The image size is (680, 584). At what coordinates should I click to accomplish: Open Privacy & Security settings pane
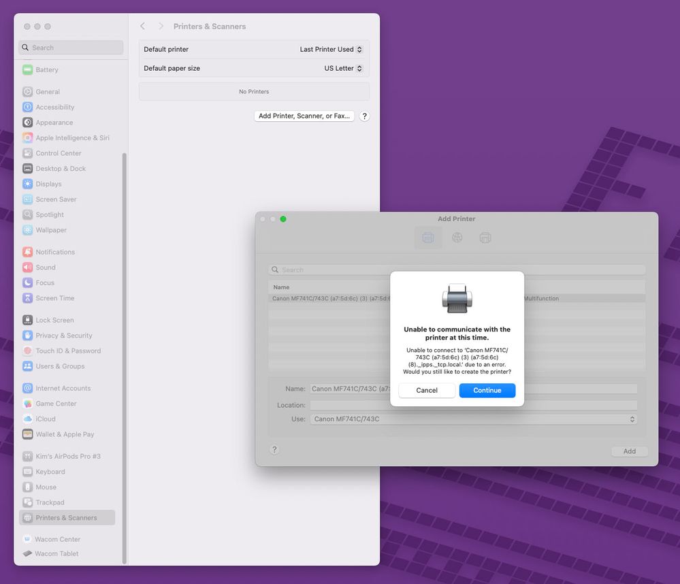[x=63, y=336]
